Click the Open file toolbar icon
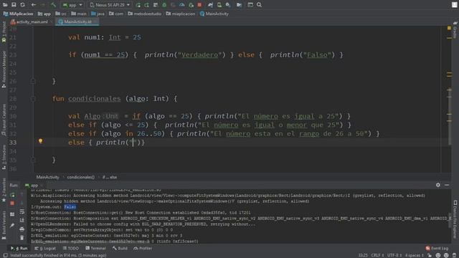Image resolution: width=459 pixels, height=258 pixels. point(5,5)
